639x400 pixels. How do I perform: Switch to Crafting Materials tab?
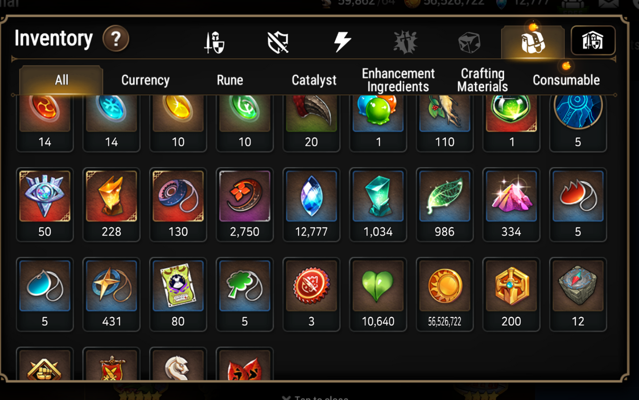(482, 80)
